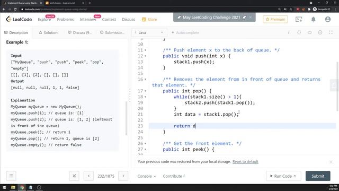Collapse the code fold at line 26
This screenshot has width=339, height=191.
click(145, 143)
